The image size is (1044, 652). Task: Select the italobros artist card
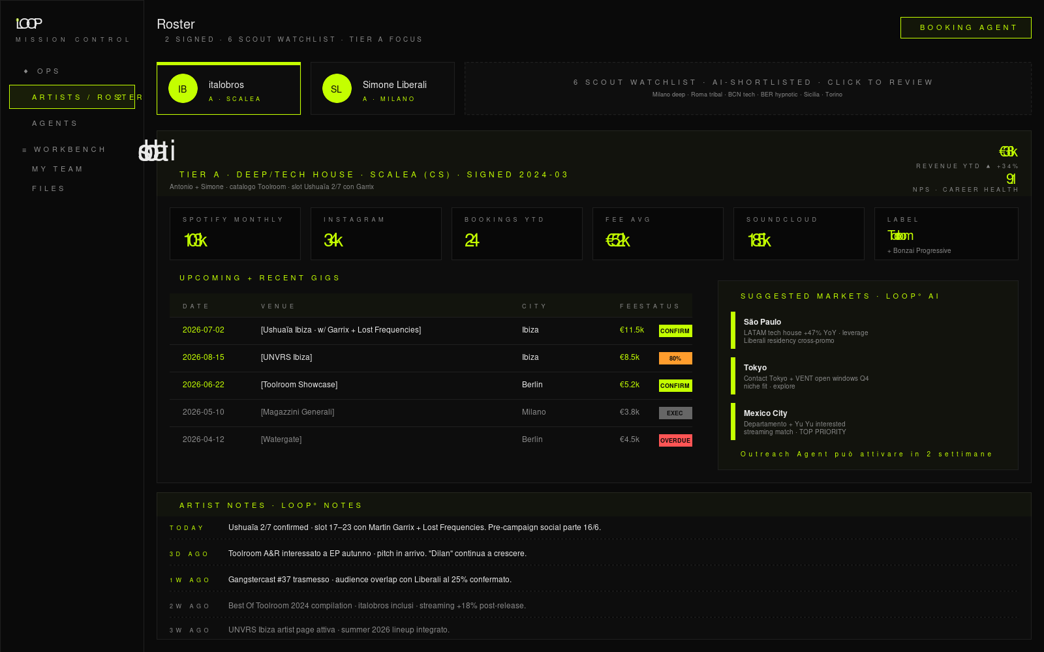[228, 89]
